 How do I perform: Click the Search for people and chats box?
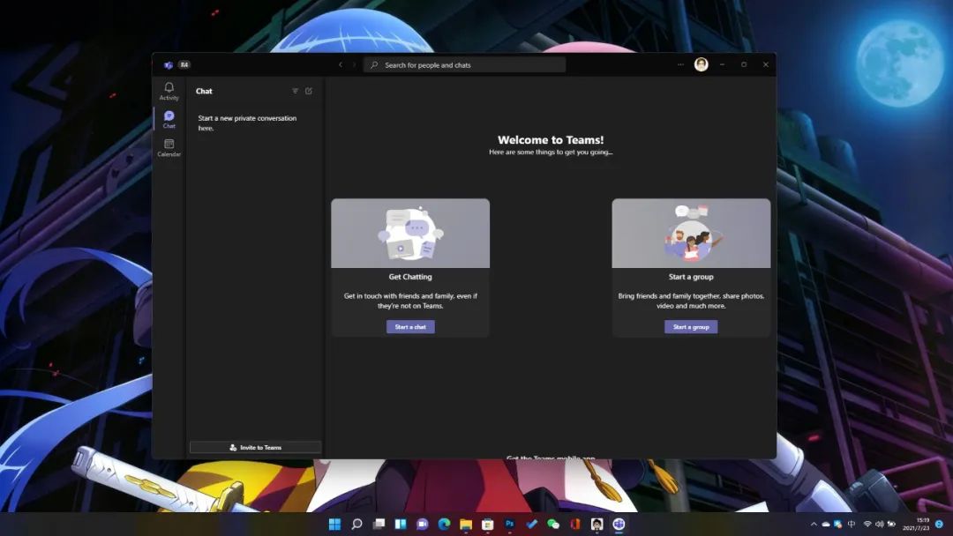coord(465,64)
